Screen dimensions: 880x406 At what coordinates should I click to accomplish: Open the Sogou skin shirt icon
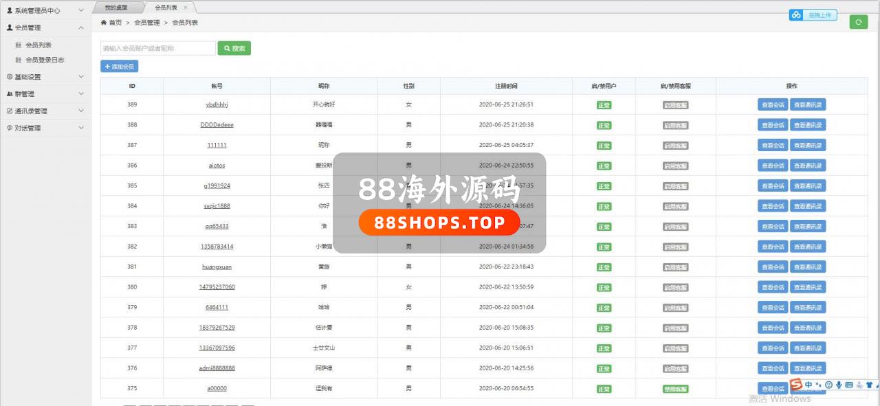coord(869,385)
